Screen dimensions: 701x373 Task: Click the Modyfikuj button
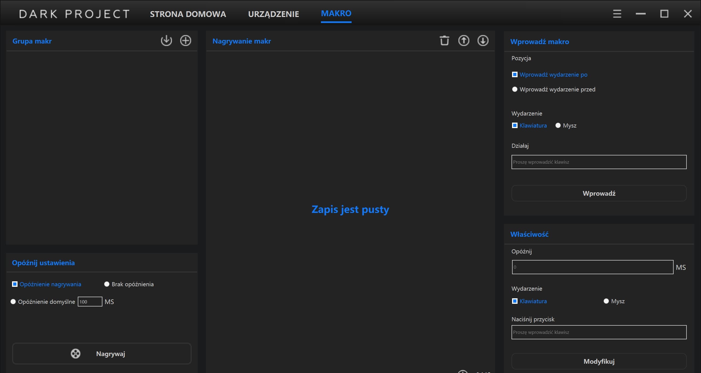pyautogui.click(x=599, y=361)
